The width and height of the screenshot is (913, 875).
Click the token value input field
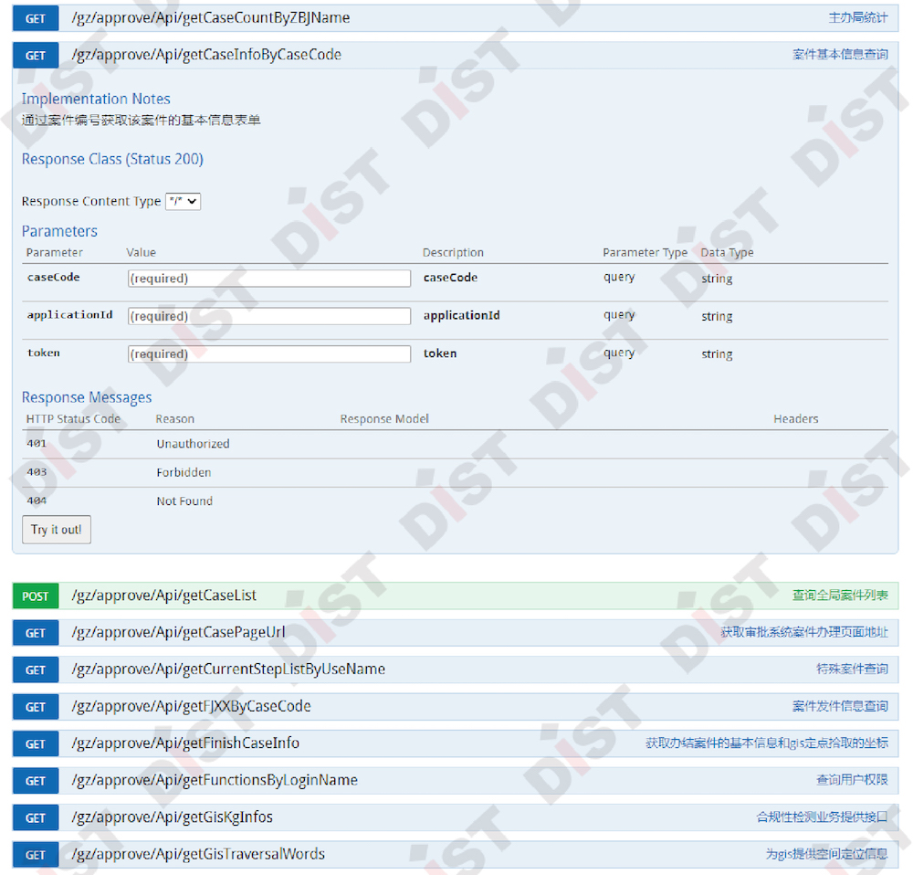click(x=268, y=353)
